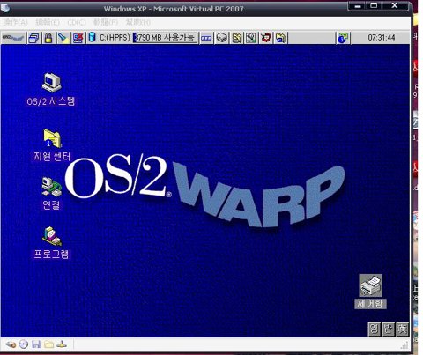This screenshot has width=423, height=355.
Task: Click the flashlight find objects icon
Action: (x=63, y=38)
